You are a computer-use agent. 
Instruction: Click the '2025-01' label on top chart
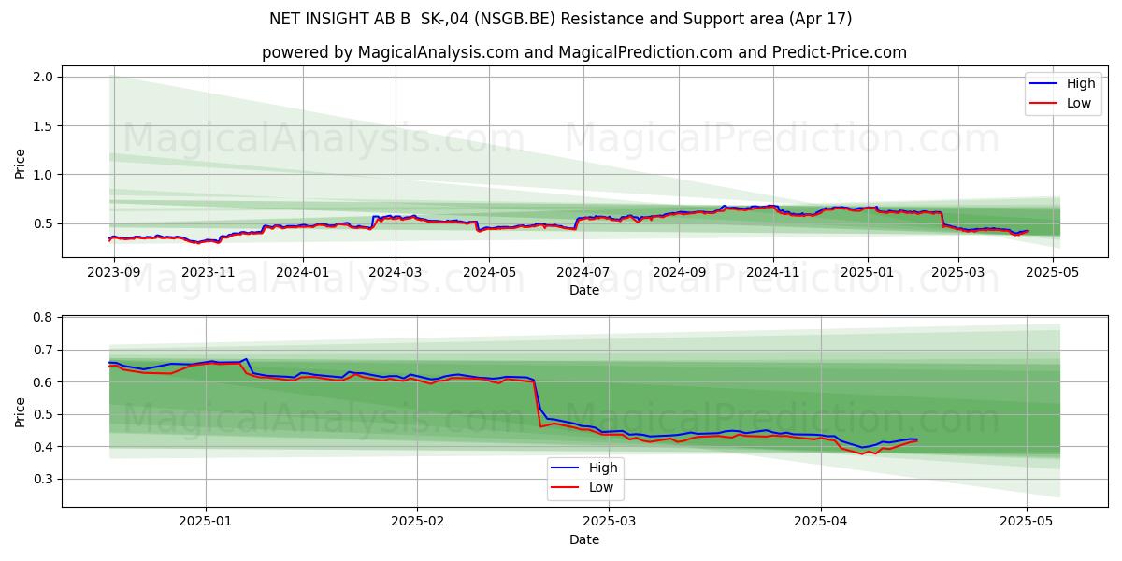click(869, 273)
